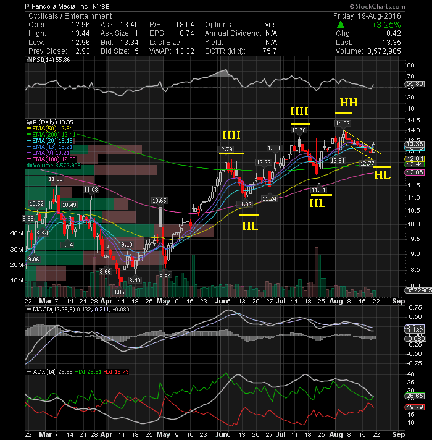The width and height of the screenshot is (432, 440).
Task: Click the 13.70 high price label
Action: [299, 130]
